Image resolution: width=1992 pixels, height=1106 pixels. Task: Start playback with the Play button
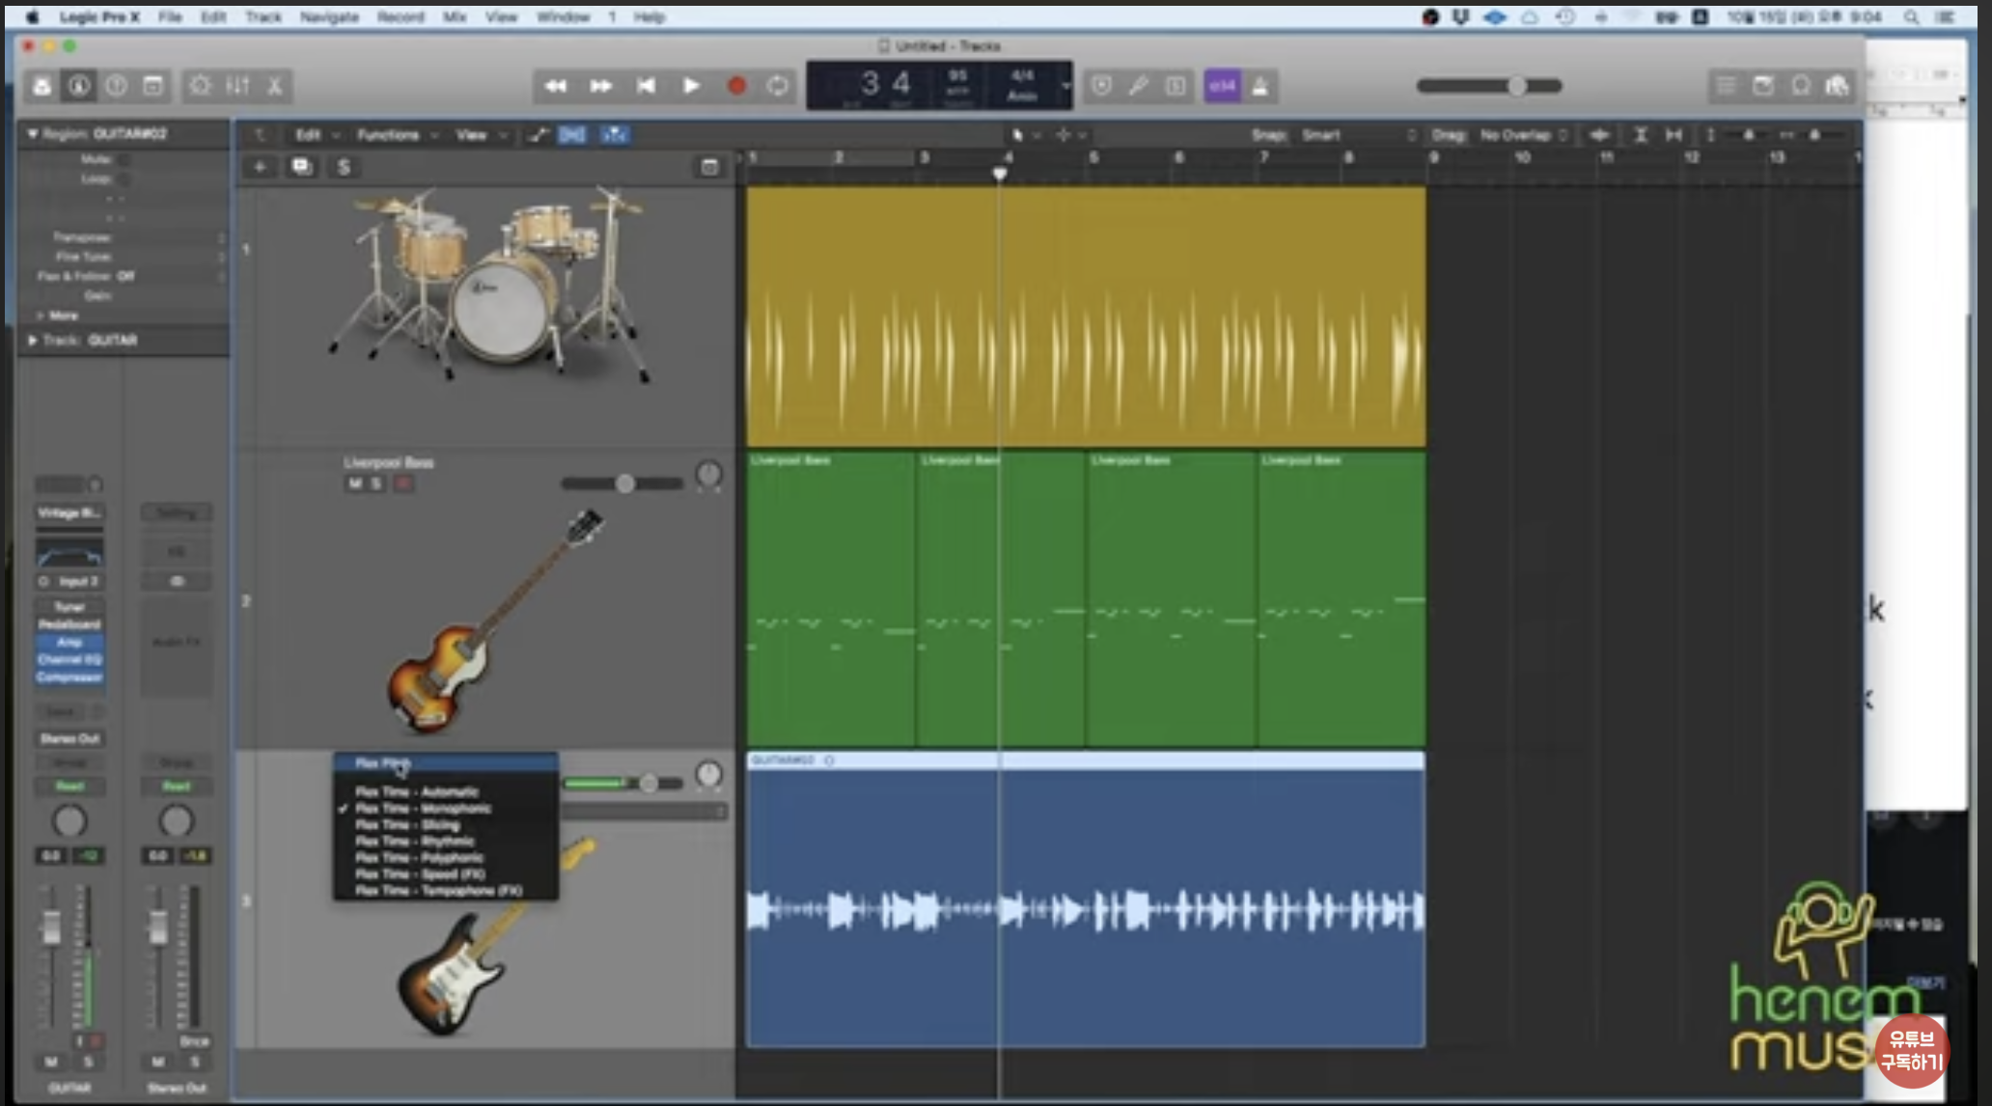(x=691, y=86)
